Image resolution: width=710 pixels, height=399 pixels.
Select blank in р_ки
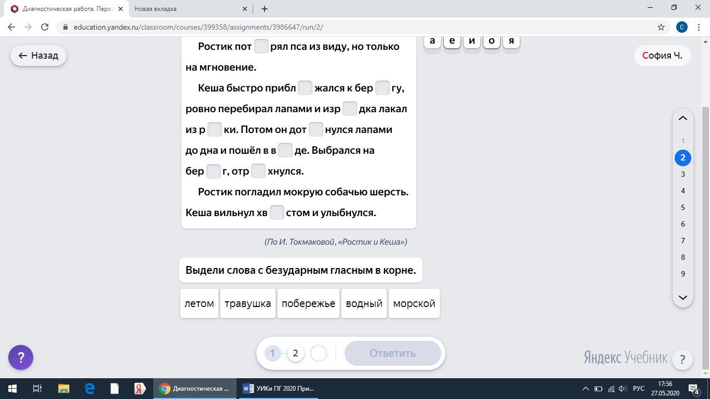(215, 129)
